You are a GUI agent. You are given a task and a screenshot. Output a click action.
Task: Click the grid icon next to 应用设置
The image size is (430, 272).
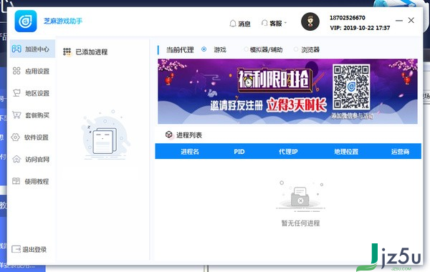click(x=16, y=71)
